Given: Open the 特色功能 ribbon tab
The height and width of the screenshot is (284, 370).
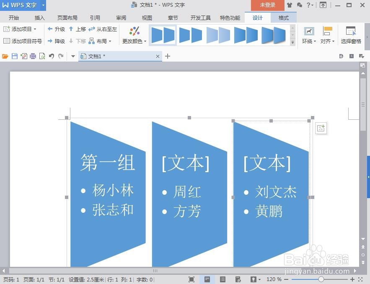Looking at the screenshot, I should point(230,18).
